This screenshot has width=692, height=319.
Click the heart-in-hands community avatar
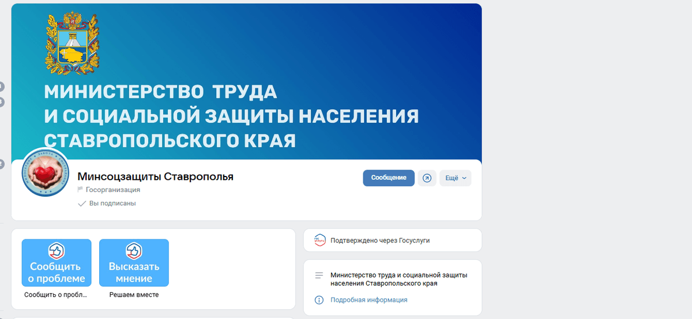[46, 172]
